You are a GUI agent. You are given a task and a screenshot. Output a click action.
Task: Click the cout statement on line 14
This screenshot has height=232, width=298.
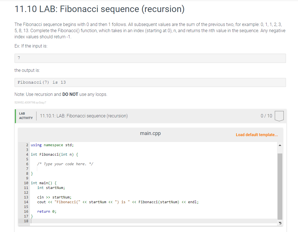pyautogui.click(x=118, y=202)
